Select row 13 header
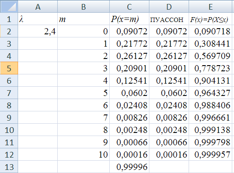The image size is (234, 173). [9, 167]
